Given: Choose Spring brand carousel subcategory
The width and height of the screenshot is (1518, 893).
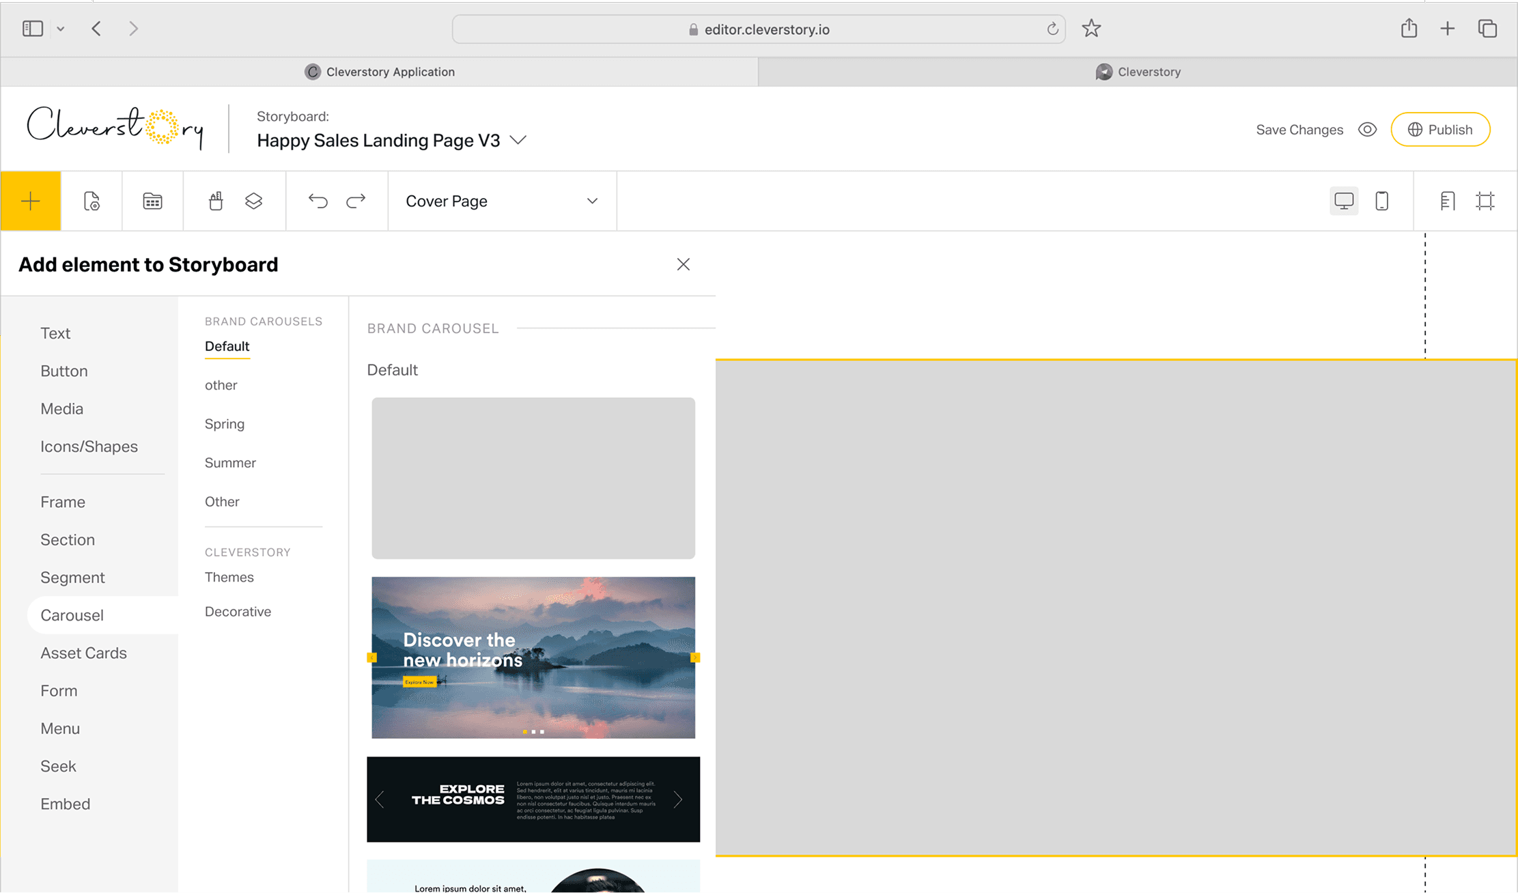Looking at the screenshot, I should 225,424.
